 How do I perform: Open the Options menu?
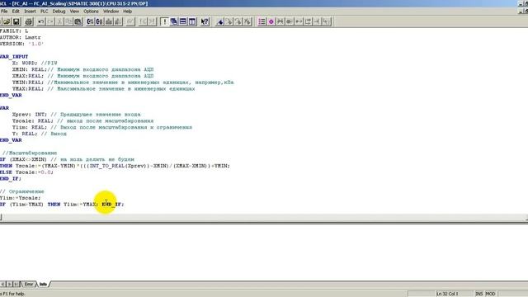pyautogui.click(x=92, y=11)
